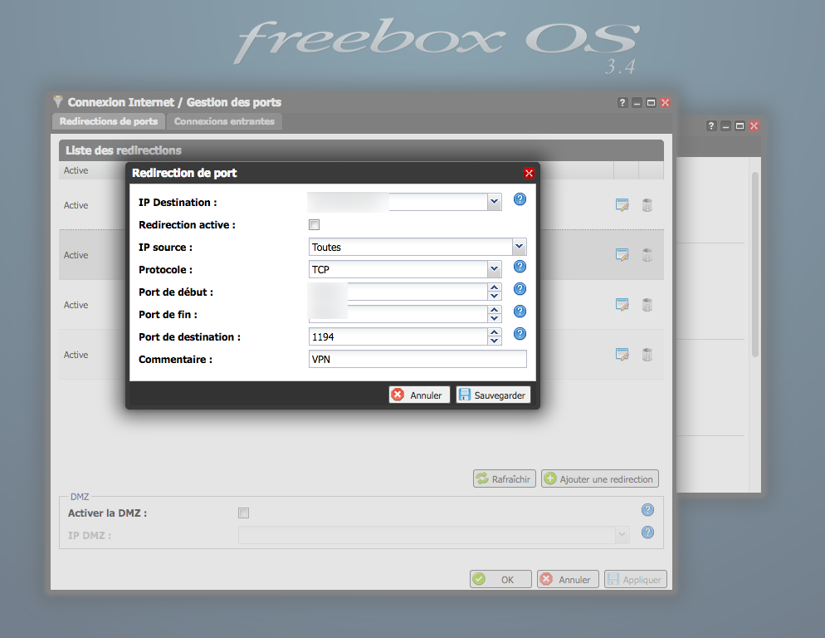Enable the Redirection active checkbox

[314, 225]
